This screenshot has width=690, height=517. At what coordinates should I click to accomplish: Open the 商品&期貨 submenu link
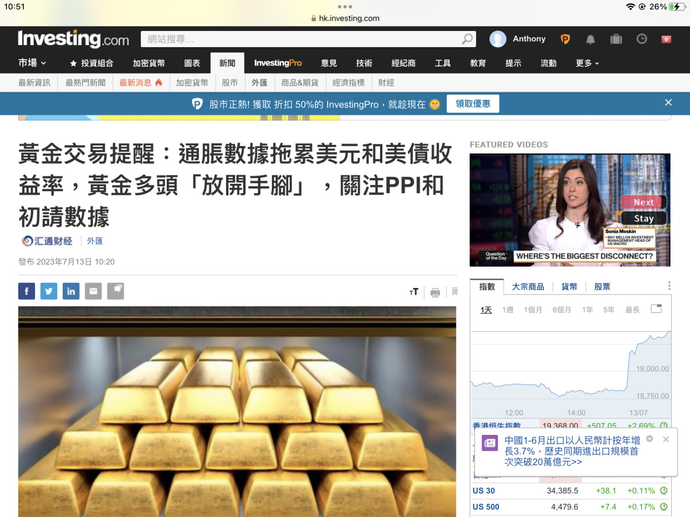[300, 83]
